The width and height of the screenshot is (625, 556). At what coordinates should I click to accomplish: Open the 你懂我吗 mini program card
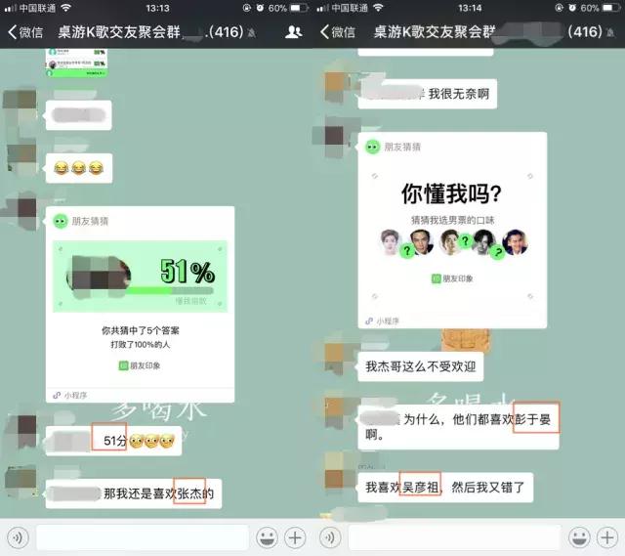[452, 231]
